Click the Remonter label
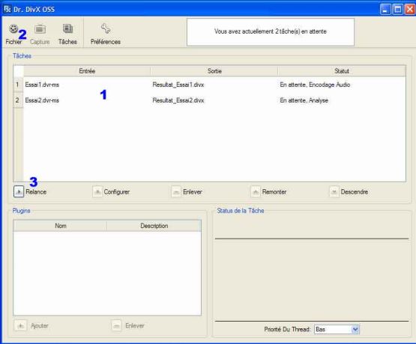The height and width of the screenshot is (344, 416). pyautogui.click(x=274, y=192)
